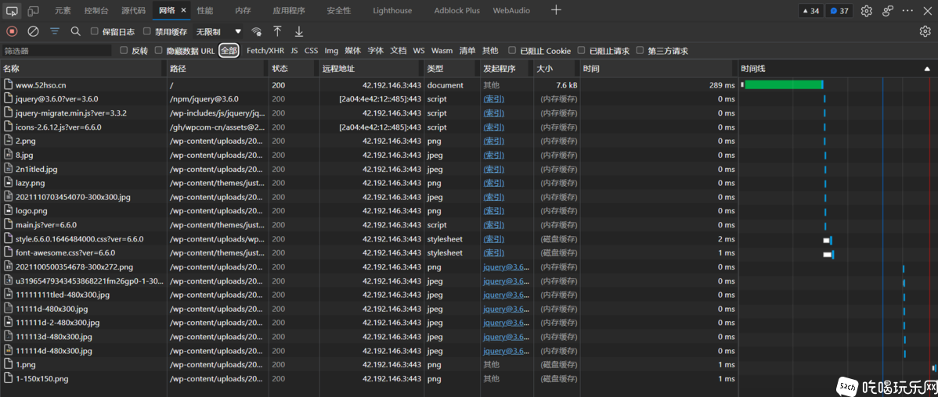Click image icon of 8.jpg row
This screenshot has height=397, width=938.
click(8, 155)
